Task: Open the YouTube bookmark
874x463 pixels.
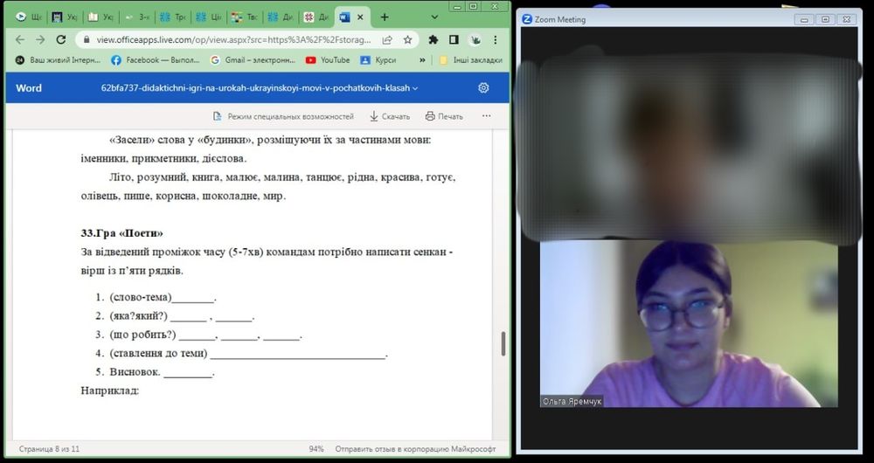Action: click(x=328, y=60)
